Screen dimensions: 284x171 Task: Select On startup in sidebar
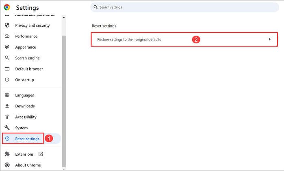(x=24, y=80)
